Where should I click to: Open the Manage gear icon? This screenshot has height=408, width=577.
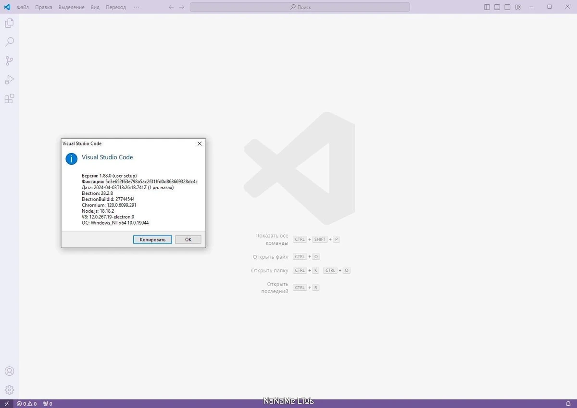point(9,390)
